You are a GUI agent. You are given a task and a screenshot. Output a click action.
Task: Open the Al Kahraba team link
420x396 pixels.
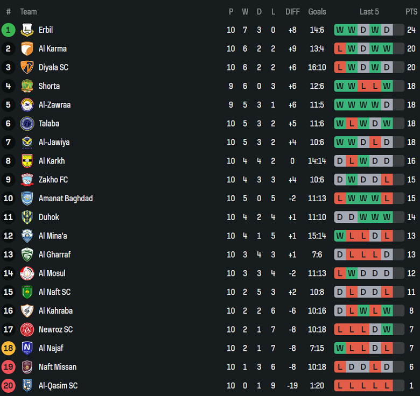click(55, 311)
